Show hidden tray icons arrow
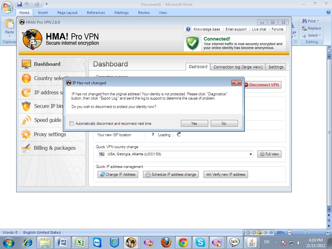This screenshot has width=332, height=249. point(276,243)
